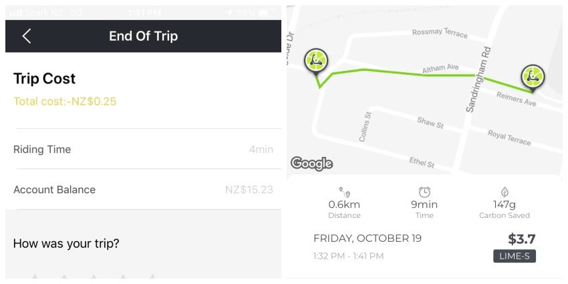
Task: Click the Google logo on map
Action: 311,163
